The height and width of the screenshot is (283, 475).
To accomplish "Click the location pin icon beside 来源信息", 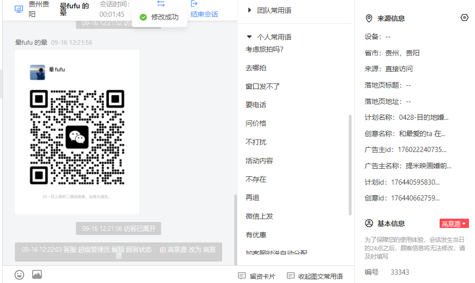I will tap(369, 19).
